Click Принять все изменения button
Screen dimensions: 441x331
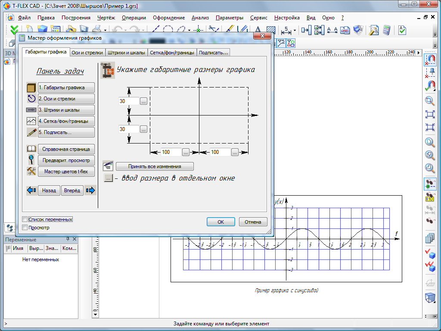click(155, 166)
